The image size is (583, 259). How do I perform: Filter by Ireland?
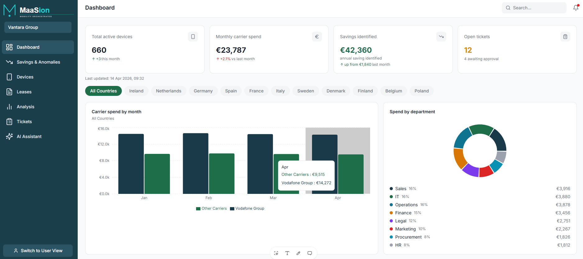136,91
